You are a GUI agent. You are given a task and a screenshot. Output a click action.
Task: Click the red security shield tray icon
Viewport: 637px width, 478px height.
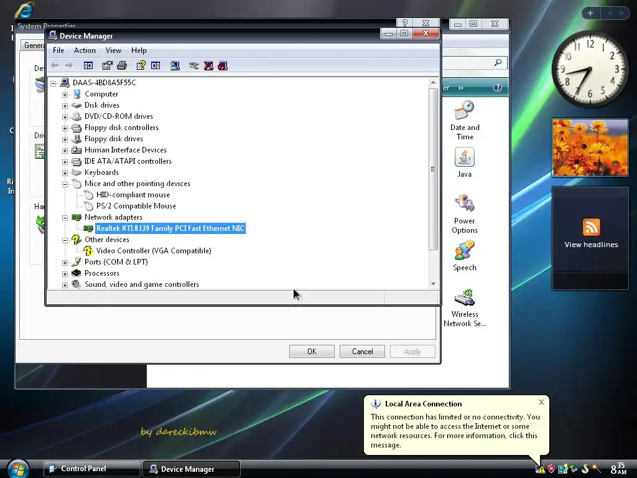click(x=551, y=469)
